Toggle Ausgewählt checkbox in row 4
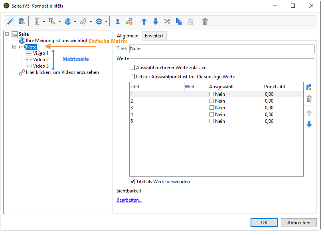The width and height of the screenshot is (324, 235). click(211, 115)
